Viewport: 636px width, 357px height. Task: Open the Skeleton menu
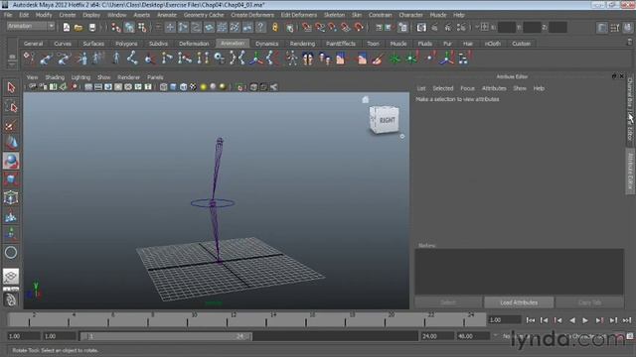(x=334, y=15)
